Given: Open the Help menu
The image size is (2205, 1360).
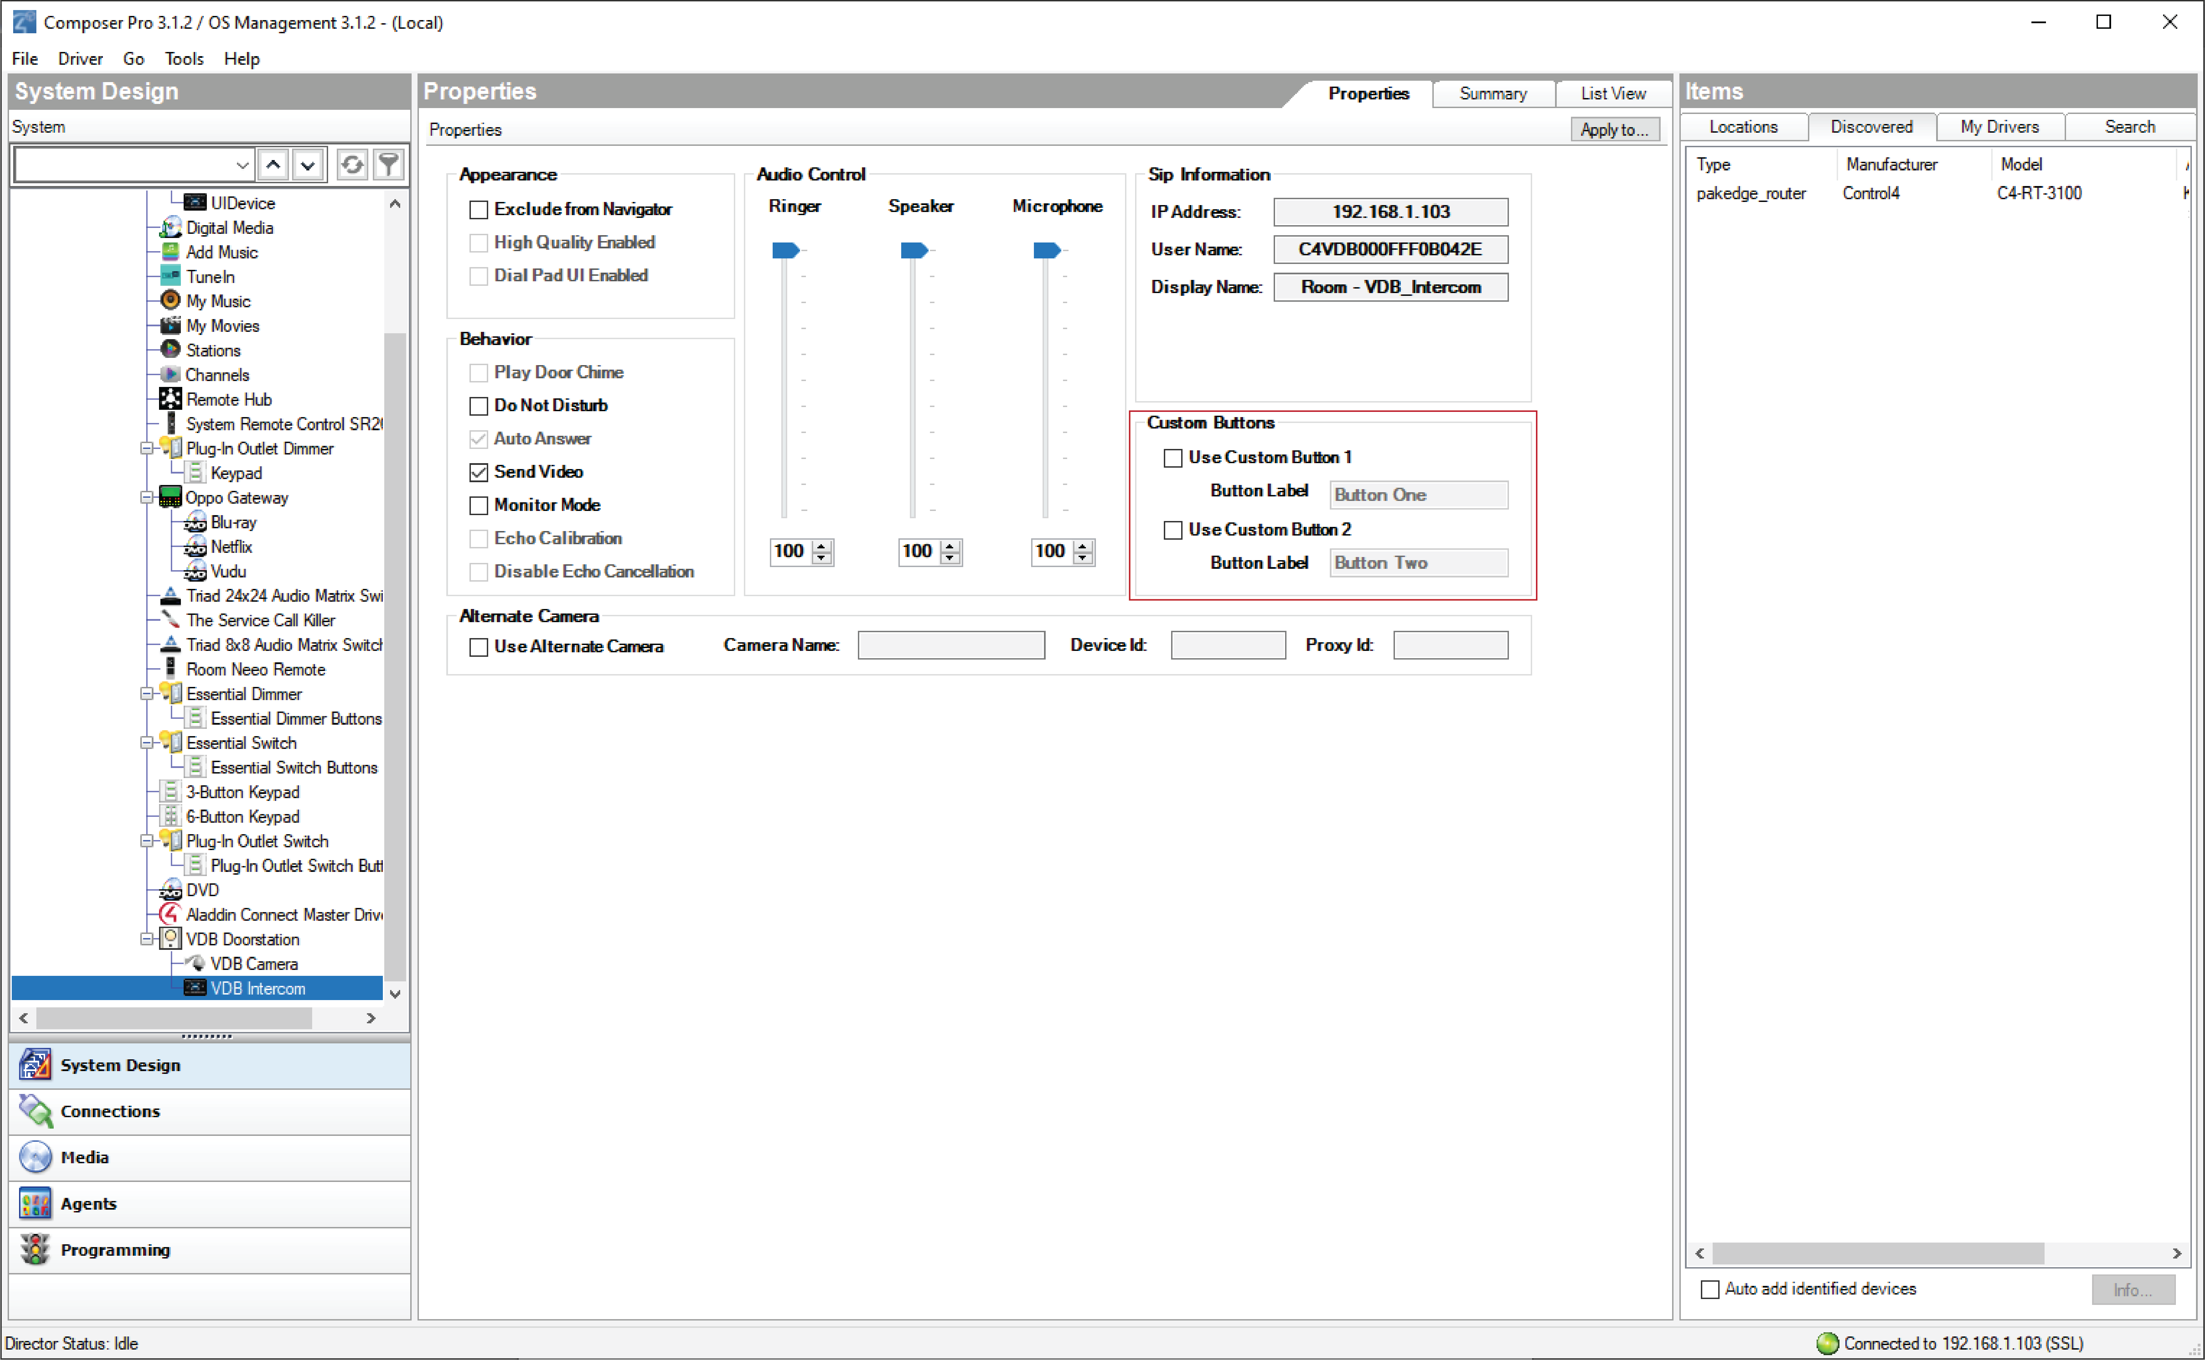Looking at the screenshot, I should coord(241,59).
